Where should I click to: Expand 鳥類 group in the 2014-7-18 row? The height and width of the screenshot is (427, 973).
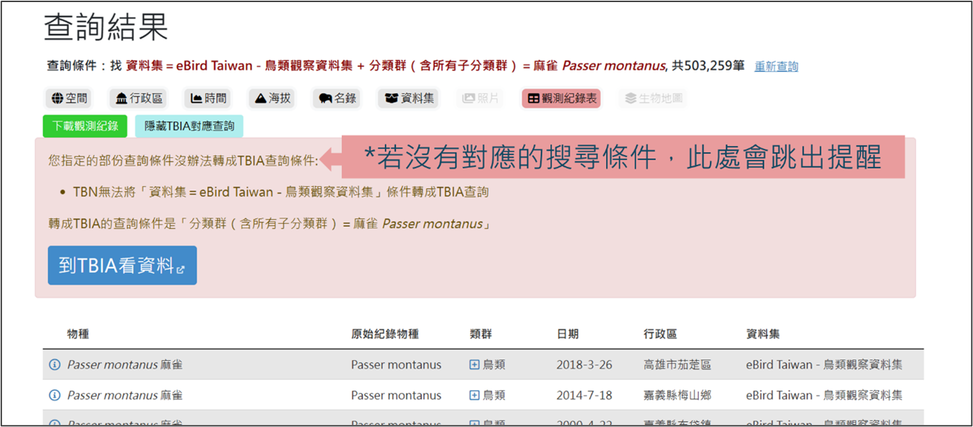coord(474,396)
